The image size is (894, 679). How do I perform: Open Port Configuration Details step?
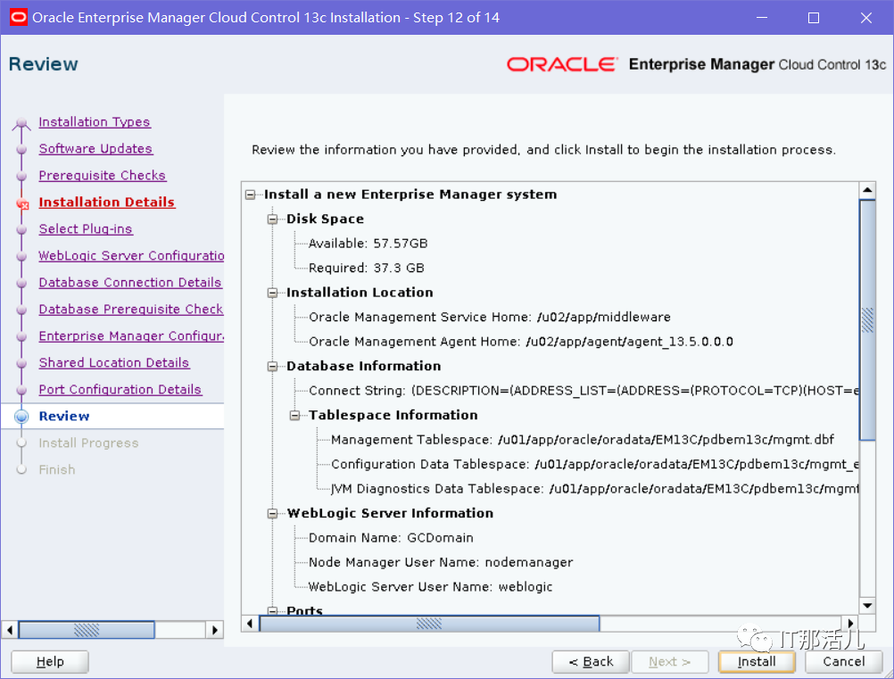coord(120,390)
